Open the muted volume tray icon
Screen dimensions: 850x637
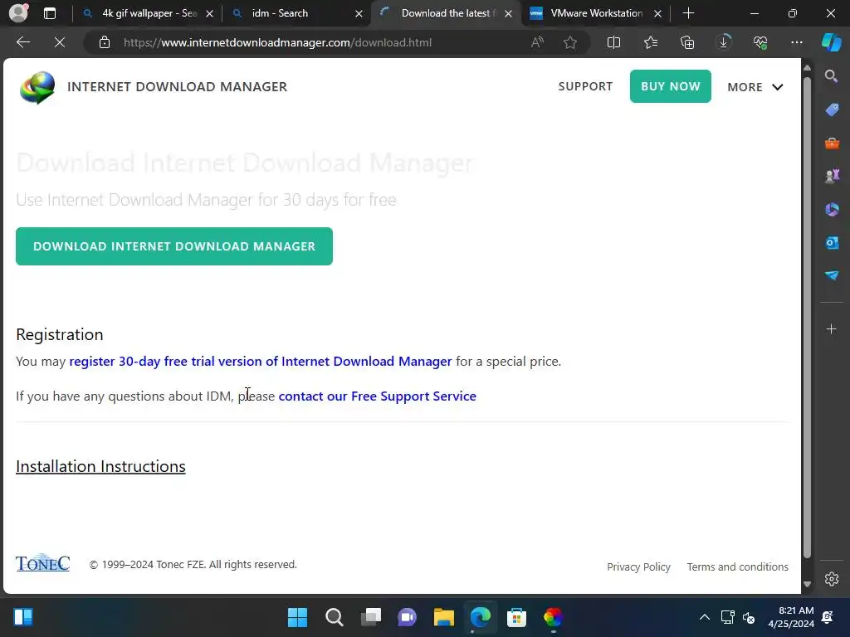point(749,617)
